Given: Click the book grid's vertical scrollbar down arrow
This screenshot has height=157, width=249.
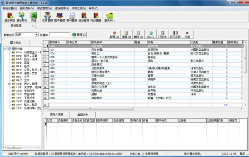Looking at the screenshot, I should pyautogui.click(x=246, y=105).
